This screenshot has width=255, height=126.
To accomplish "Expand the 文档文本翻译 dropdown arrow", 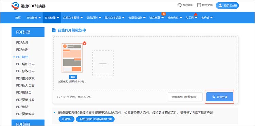I will point(82,18).
